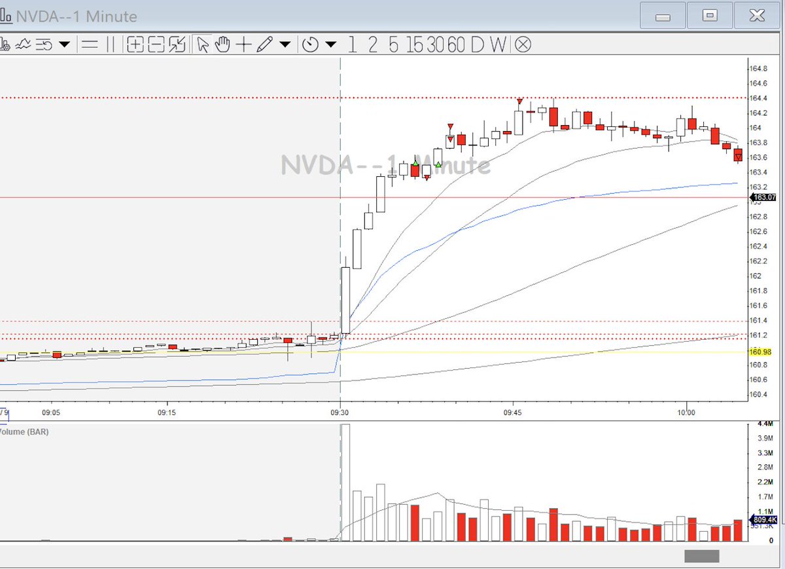Switch to 5 minute timeframe
Image resolution: width=785 pixels, height=569 pixels.
point(393,45)
